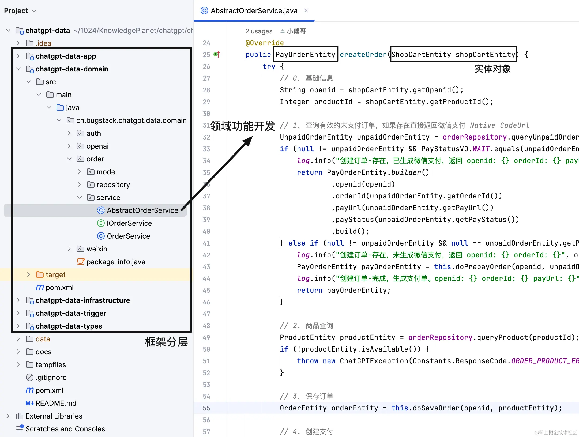
Task: Click the author icon next to 小傅哥
Action: tap(282, 31)
